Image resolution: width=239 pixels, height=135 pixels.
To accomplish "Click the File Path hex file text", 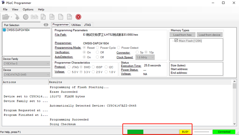I will coord(111,35).
